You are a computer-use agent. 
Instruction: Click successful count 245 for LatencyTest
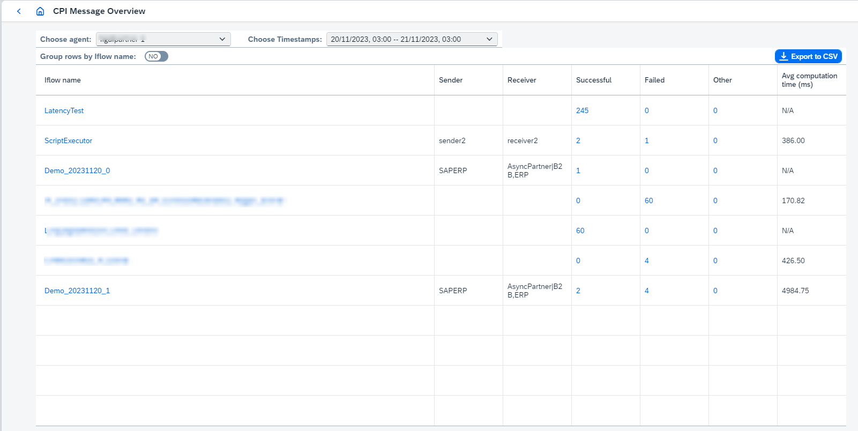pyautogui.click(x=582, y=110)
